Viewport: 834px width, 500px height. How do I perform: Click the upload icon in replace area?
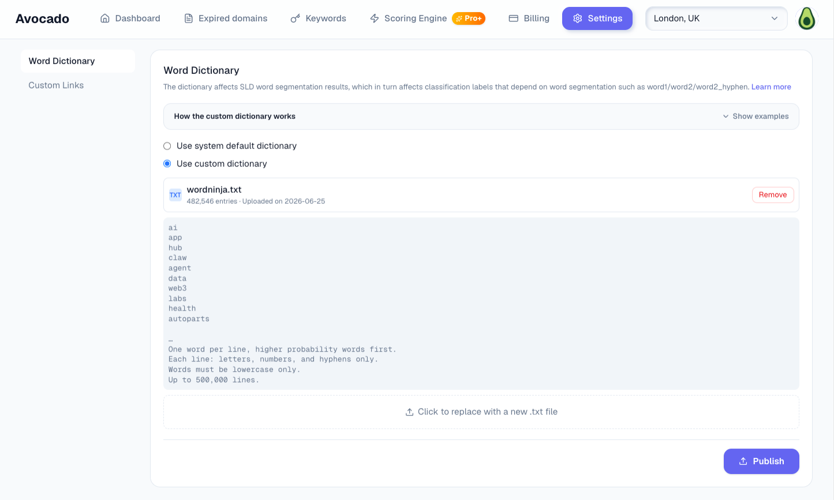[x=409, y=412]
